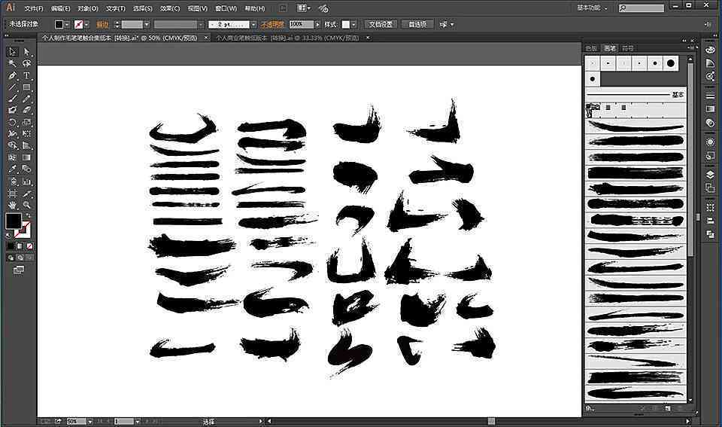722x427 pixels.
Task: Select the Mesh tool
Action: pos(13,157)
